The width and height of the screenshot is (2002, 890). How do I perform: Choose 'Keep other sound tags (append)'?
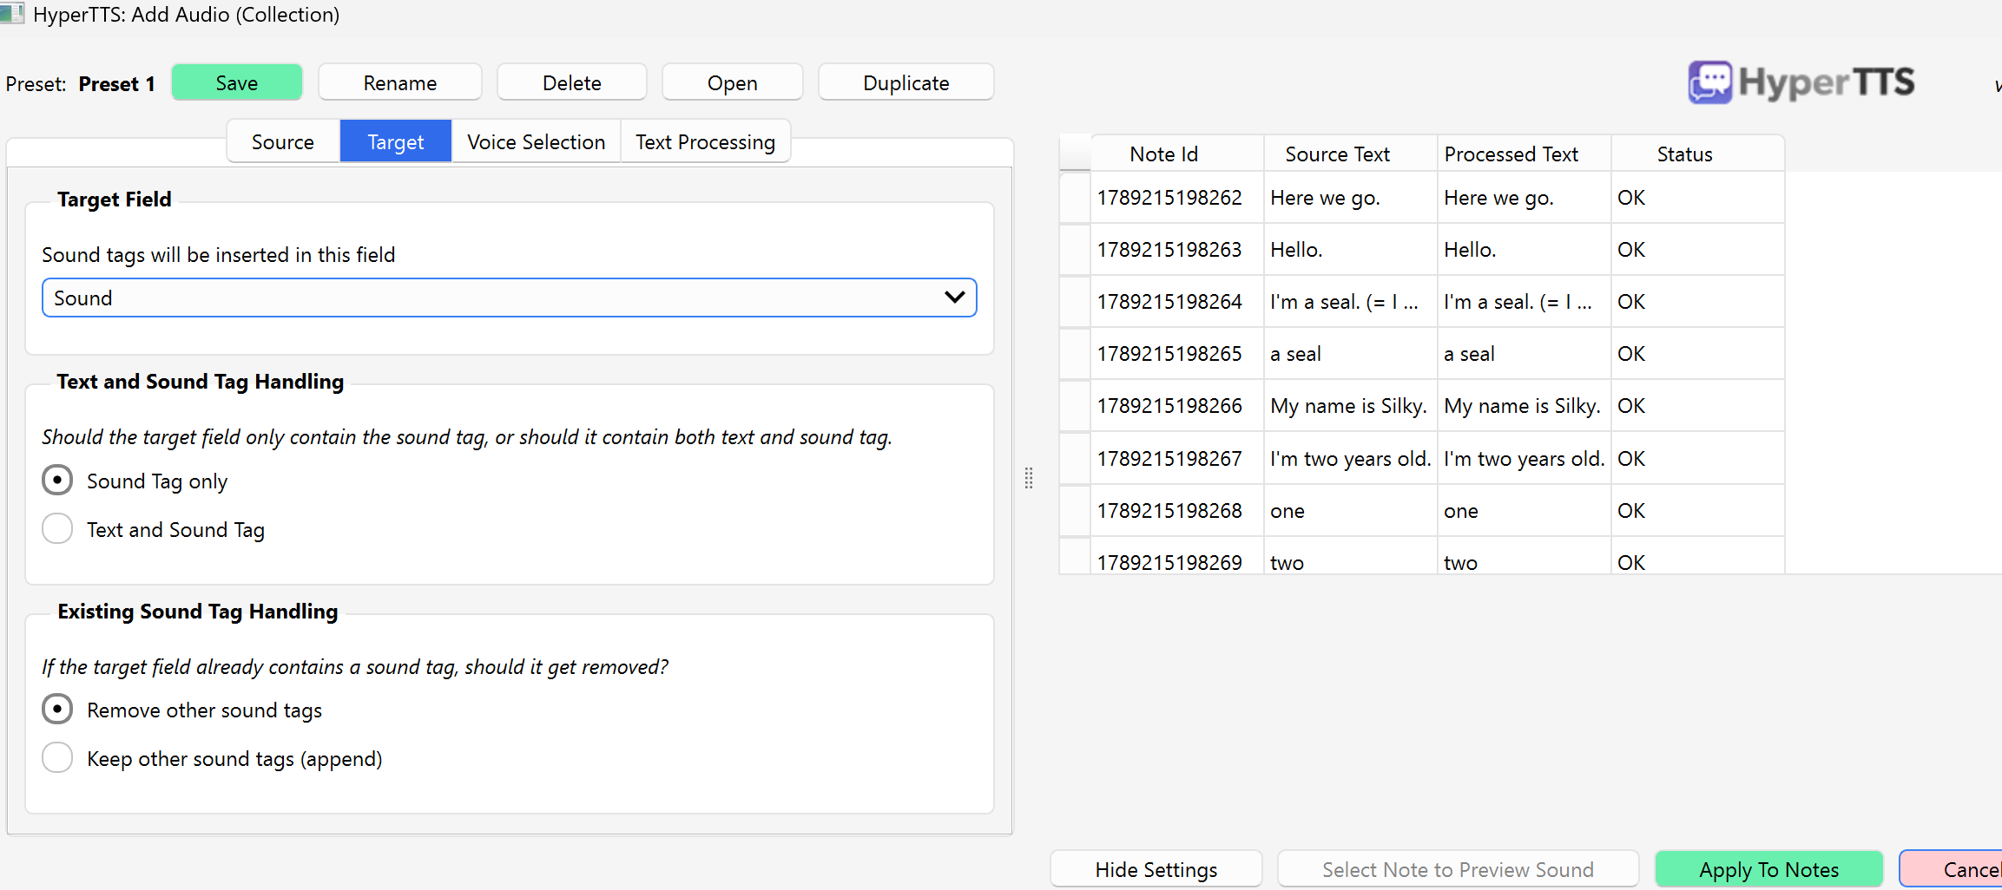[x=57, y=758]
